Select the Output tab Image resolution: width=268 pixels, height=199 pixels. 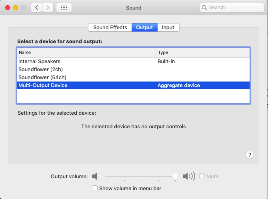click(144, 27)
